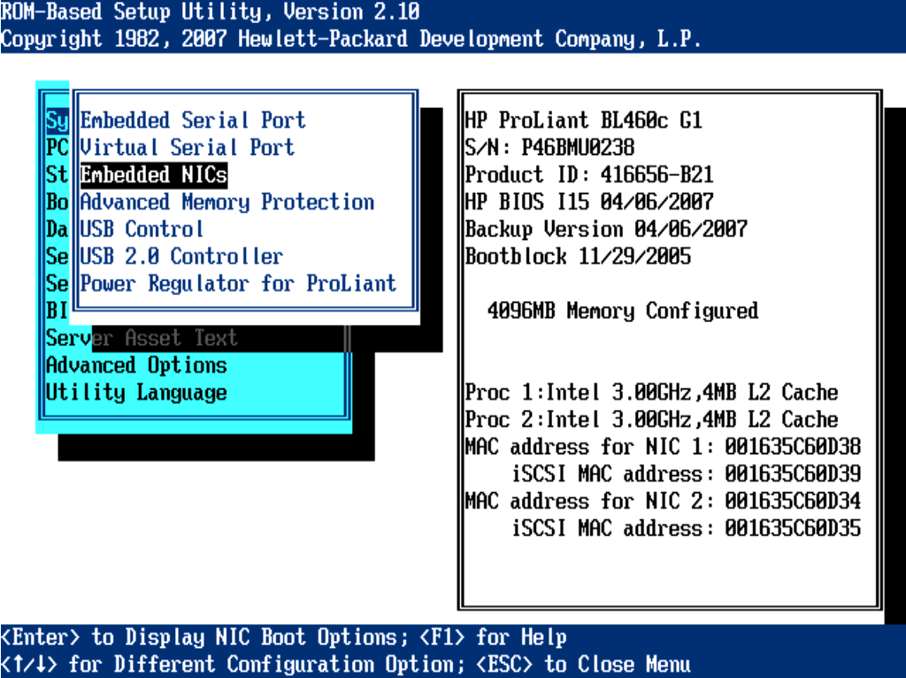Image resolution: width=906 pixels, height=678 pixels.
Task: Click Product ID 416656-B21 line
Action: tap(589, 174)
